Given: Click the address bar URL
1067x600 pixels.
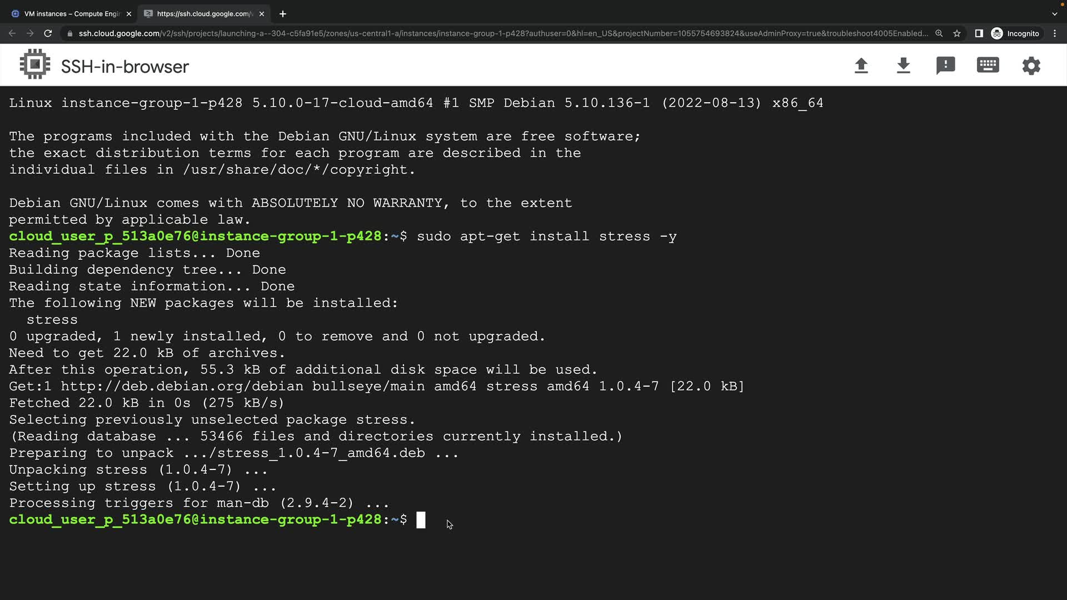Looking at the screenshot, I should click(500, 33).
